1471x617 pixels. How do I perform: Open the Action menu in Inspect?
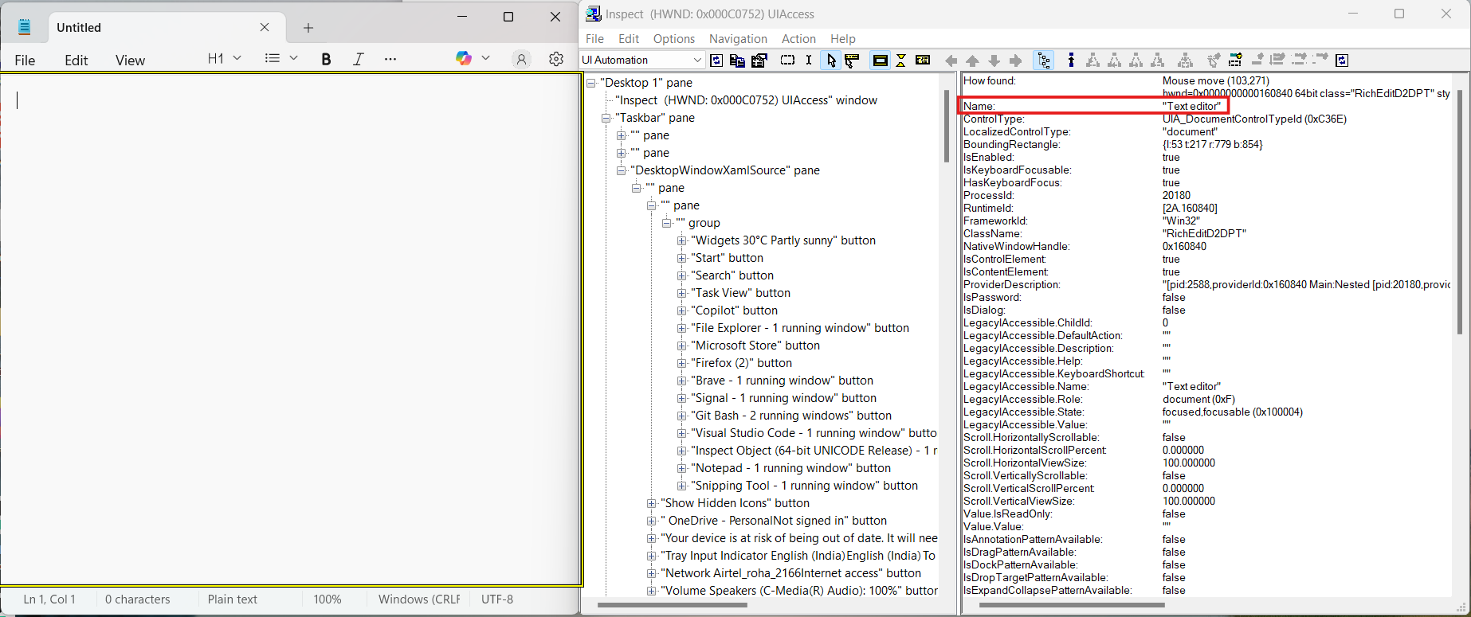[798, 39]
